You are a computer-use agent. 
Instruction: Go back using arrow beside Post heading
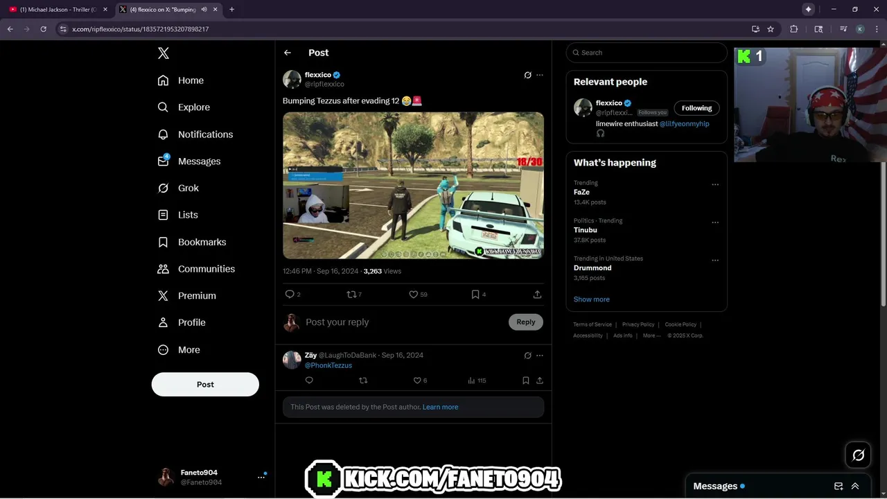[288, 53]
